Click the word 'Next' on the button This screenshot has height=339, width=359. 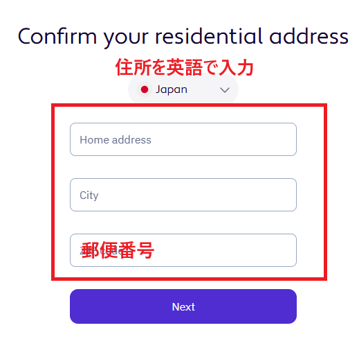pos(183,307)
